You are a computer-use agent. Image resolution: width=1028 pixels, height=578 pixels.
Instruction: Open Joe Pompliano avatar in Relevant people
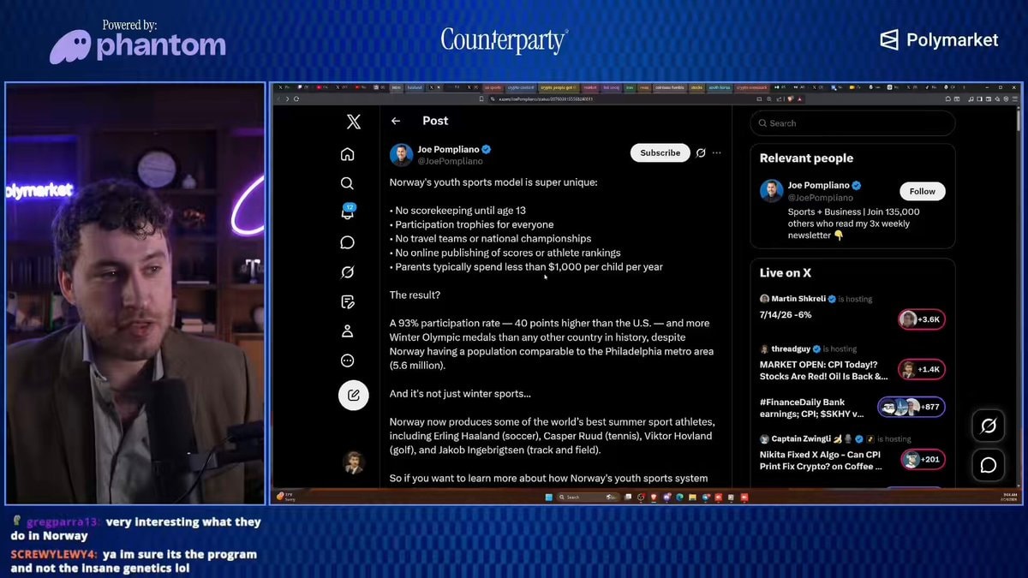tap(771, 191)
